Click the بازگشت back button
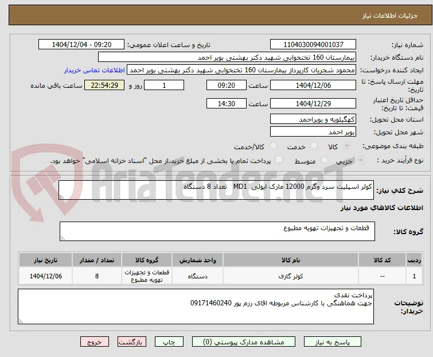Screen dimensions: 433x357 (x=131, y=342)
